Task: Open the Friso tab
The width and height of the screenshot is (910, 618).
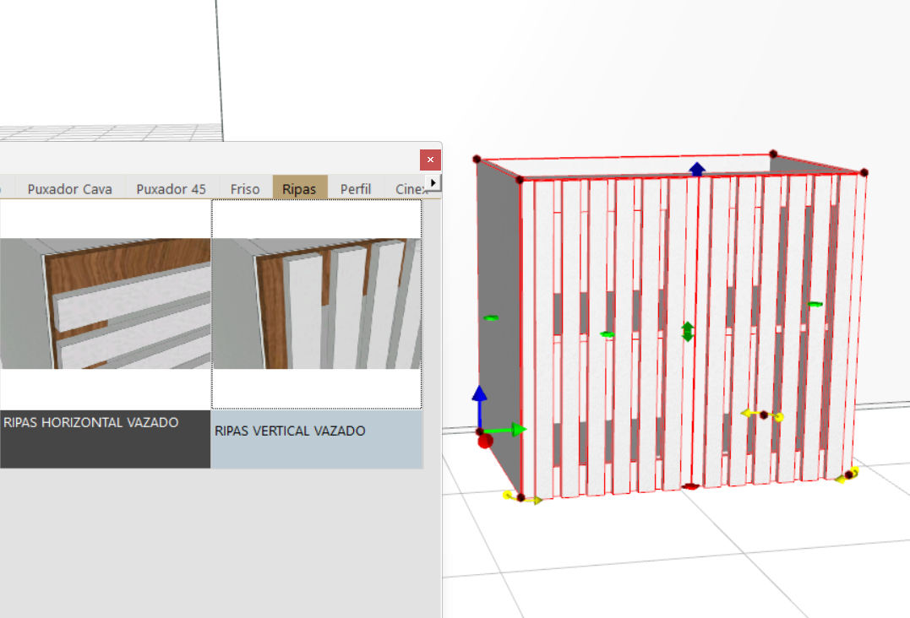Action: click(245, 189)
